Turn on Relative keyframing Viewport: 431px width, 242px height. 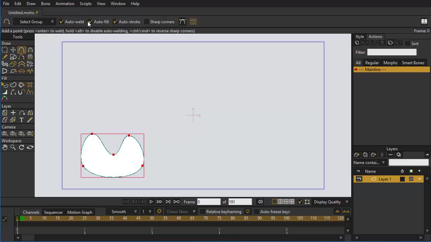click(203, 212)
